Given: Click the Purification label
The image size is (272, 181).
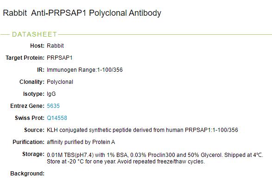Looking at the screenshot, I should click(29, 142).
